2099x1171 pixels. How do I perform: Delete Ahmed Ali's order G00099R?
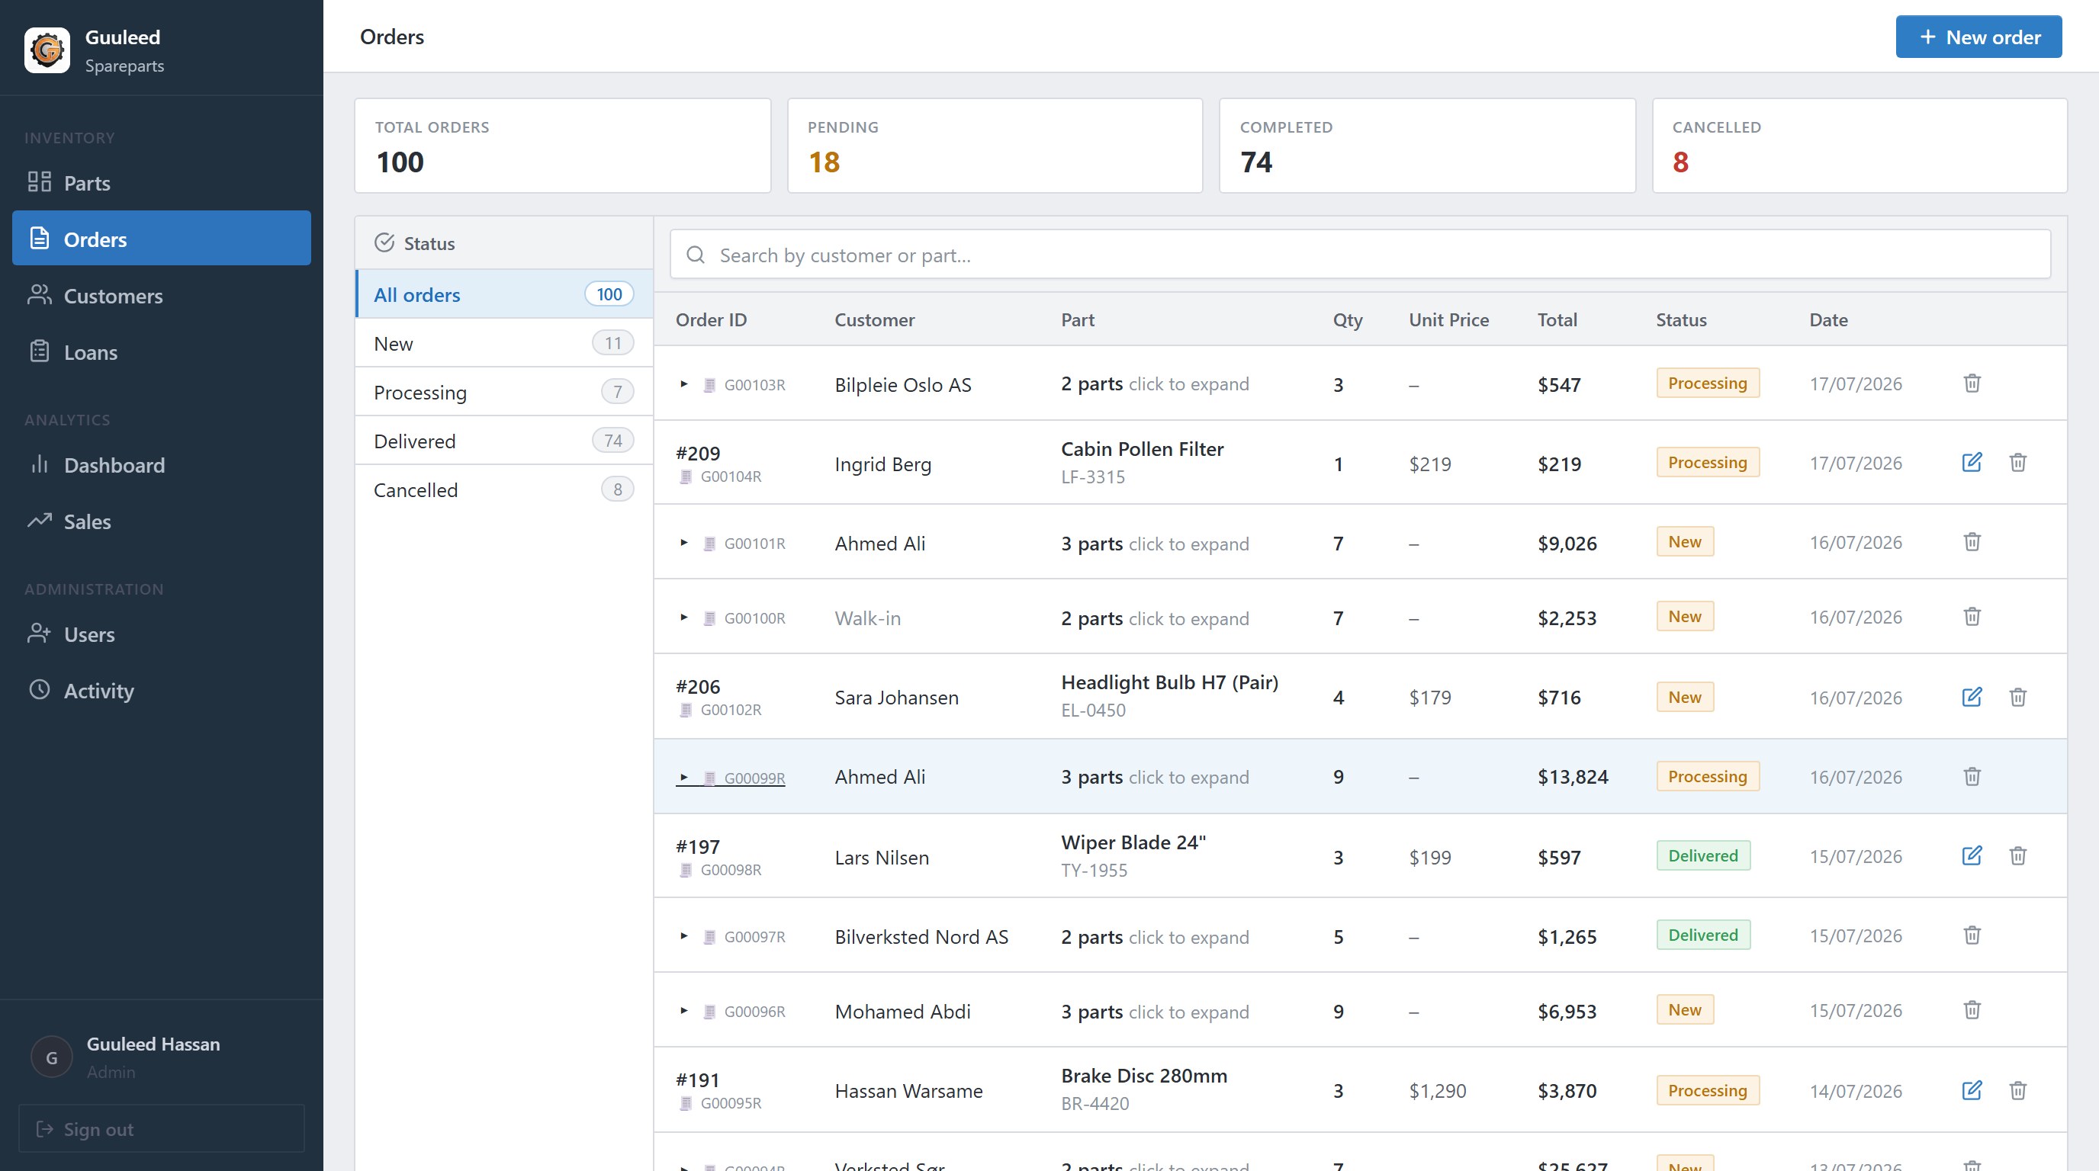click(1972, 776)
